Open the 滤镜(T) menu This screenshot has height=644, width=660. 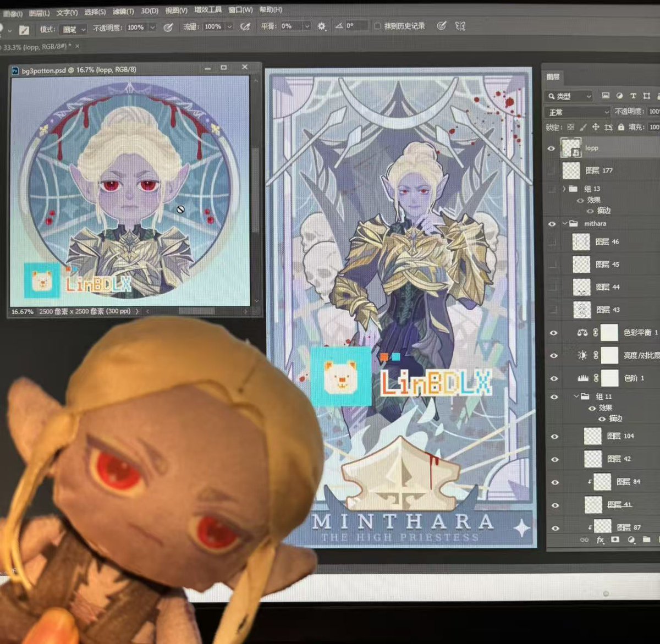123,11
